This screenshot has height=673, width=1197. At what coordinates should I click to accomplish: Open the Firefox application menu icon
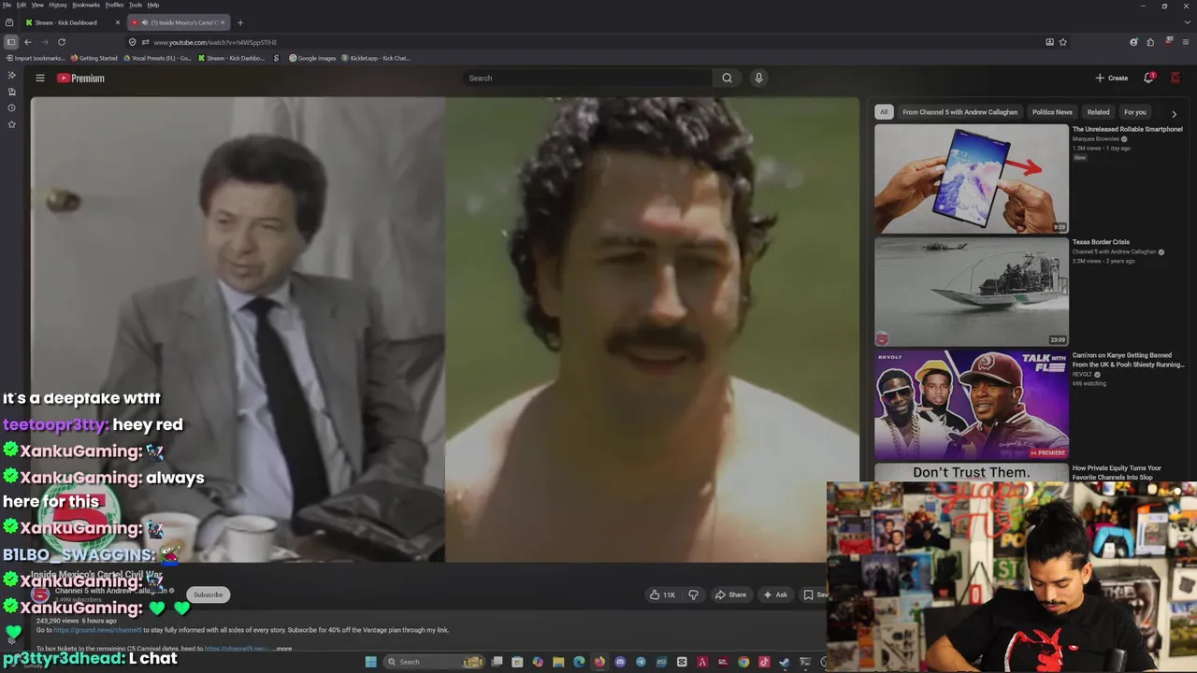(1184, 42)
